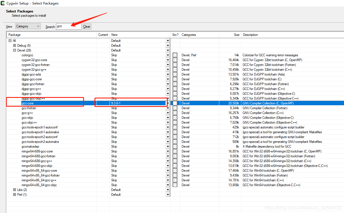Tick the Src checkbox for gccmakedep
Image resolution: width=344 pixels, height=213 pixels.
pos(175,147)
